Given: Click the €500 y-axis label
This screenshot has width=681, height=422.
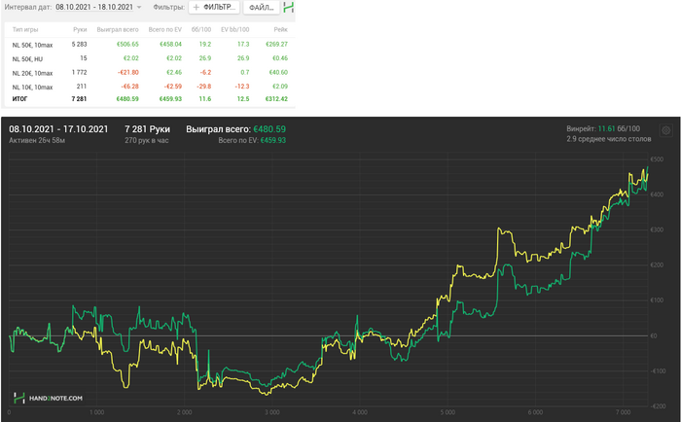Looking at the screenshot, I should [657, 159].
